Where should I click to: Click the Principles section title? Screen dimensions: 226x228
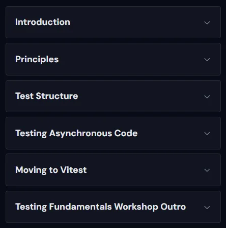37,60
